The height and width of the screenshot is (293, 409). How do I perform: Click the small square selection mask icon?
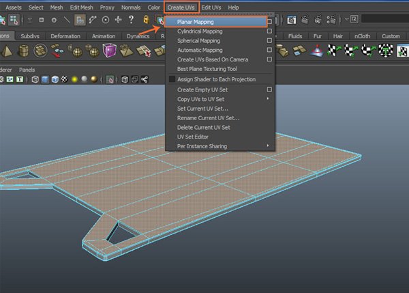tap(41, 20)
